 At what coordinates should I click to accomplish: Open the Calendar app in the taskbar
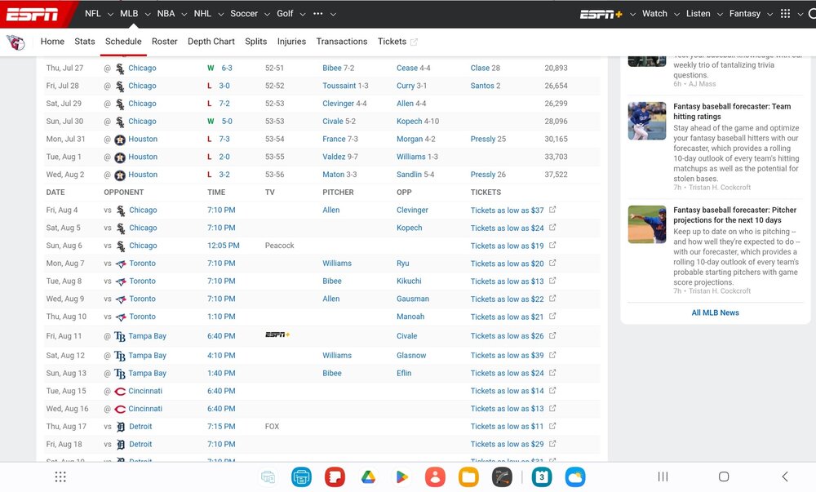click(542, 476)
